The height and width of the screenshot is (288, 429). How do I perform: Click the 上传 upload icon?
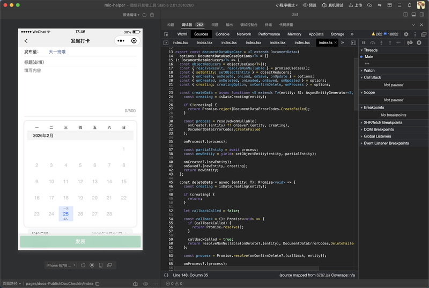coord(352,5)
